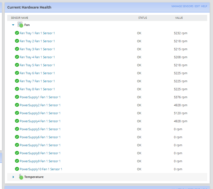Open Fan Tray 2 Fan 1 Sensor 1
Screen dimensions: 213x189
point(37,41)
